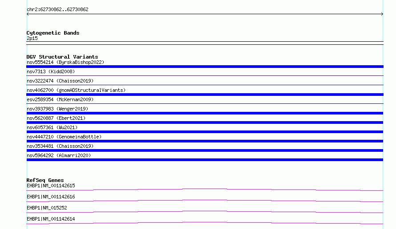Select nsv5620887 (Ebert2021) label
396x229 pixels.
[56, 118]
